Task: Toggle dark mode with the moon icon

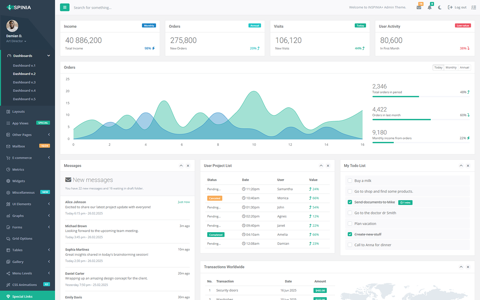Action: pos(440,7)
